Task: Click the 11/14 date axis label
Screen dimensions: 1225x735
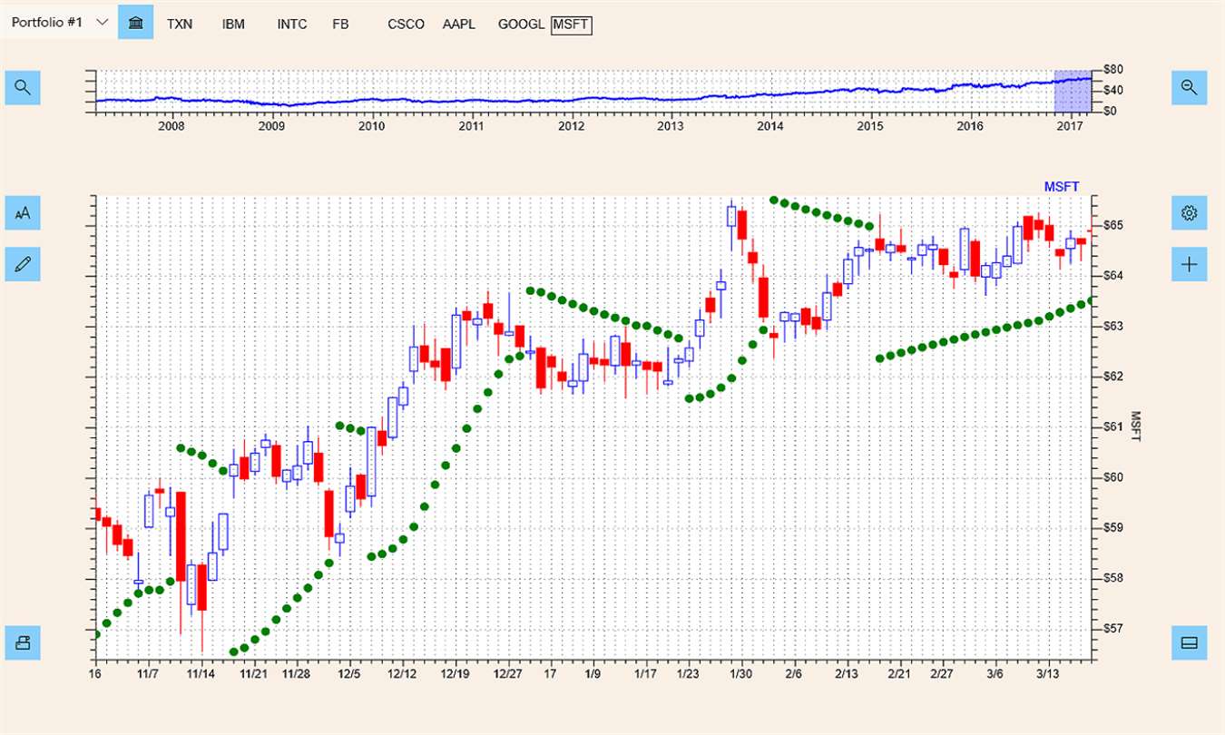Action: tap(201, 674)
